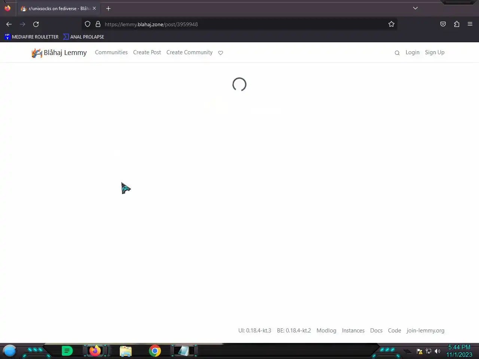Open a new tab with the plus button
479x359 pixels.
tap(109, 8)
